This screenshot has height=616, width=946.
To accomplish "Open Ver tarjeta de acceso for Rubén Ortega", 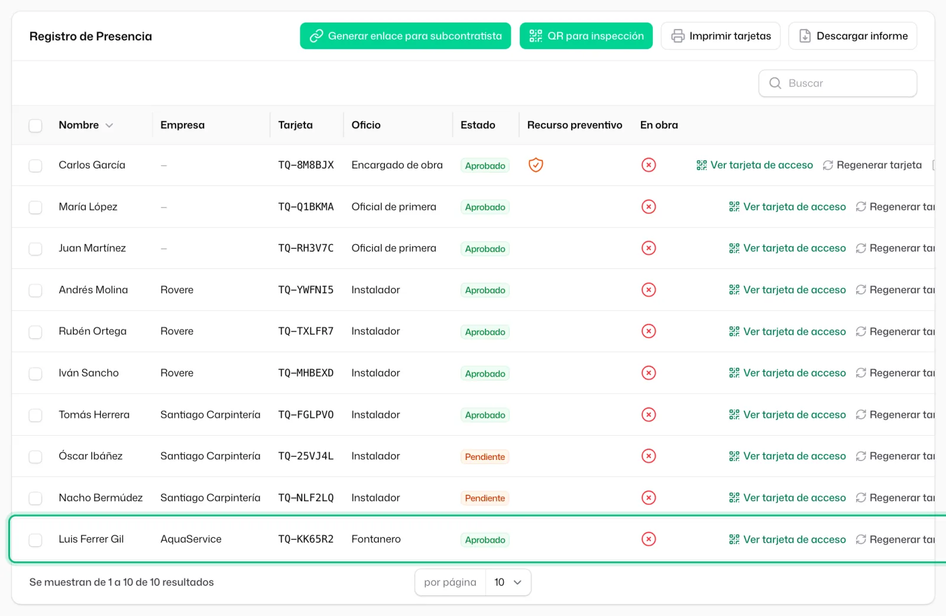I will pyautogui.click(x=788, y=331).
